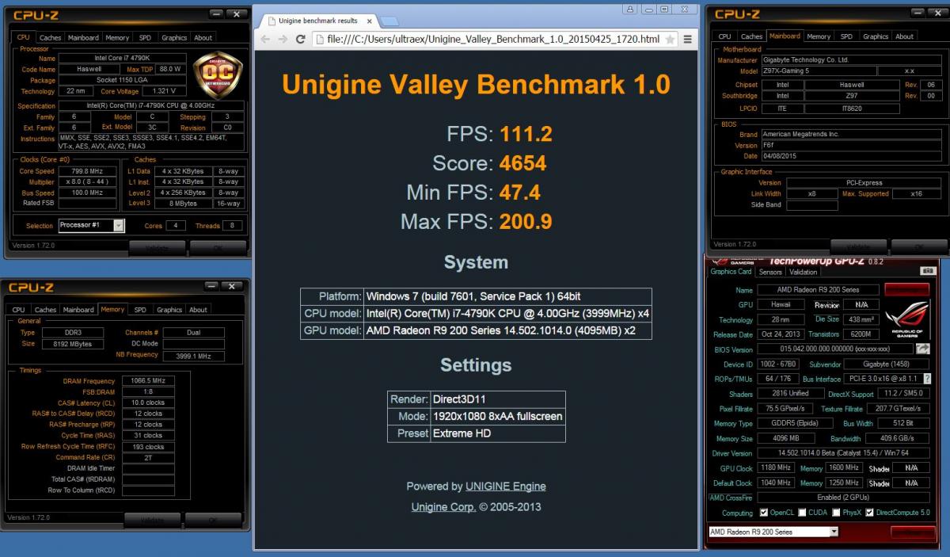Image resolution: width=950 pixels, height=557 pixels.
Task: Enable the PhysX checkbox in GPU-Z
Action: pyautogui.click(x=837, y=513)
